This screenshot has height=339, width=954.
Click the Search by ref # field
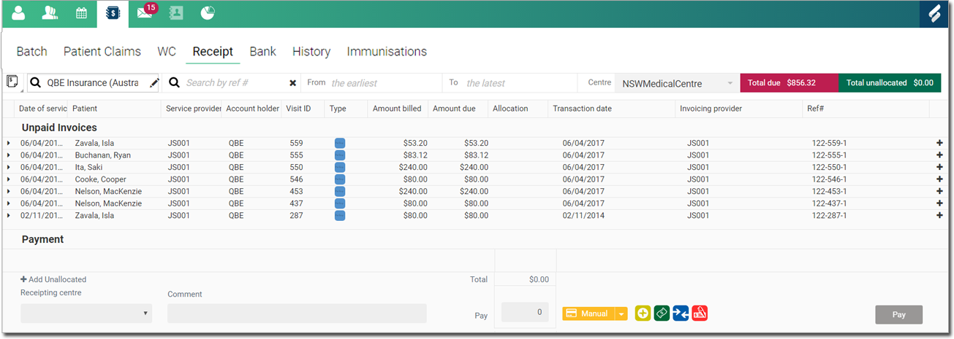[235, 83]
